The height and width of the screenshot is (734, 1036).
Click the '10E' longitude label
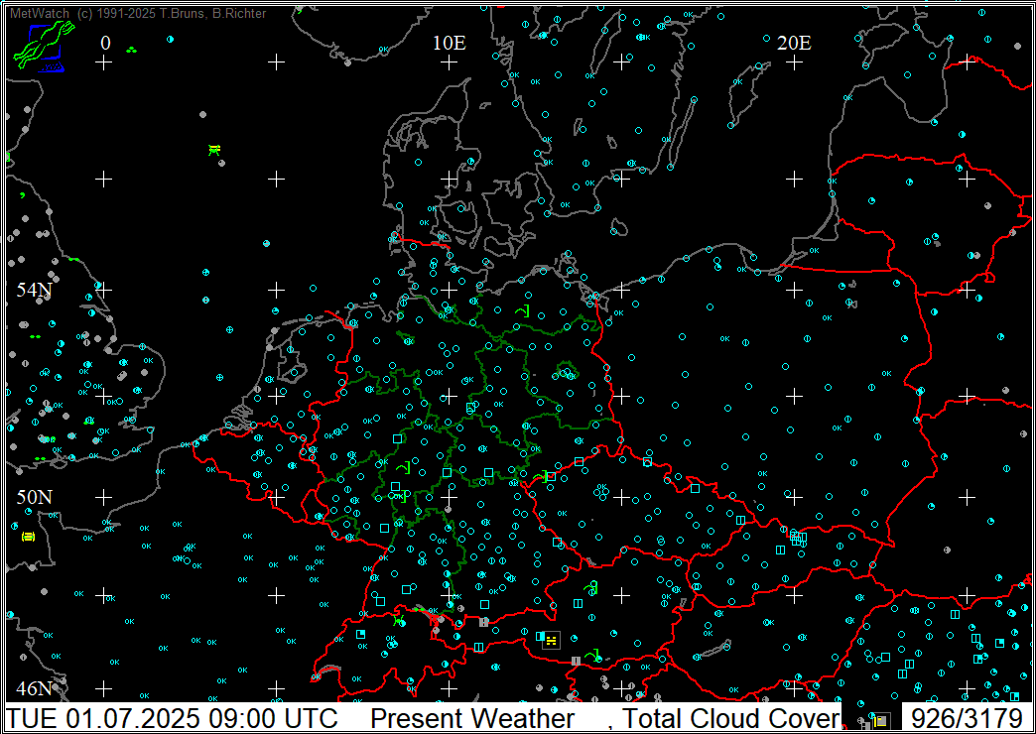click(450, 43)
